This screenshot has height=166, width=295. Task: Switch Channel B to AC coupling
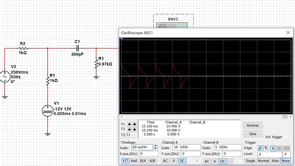pos(207,161)
